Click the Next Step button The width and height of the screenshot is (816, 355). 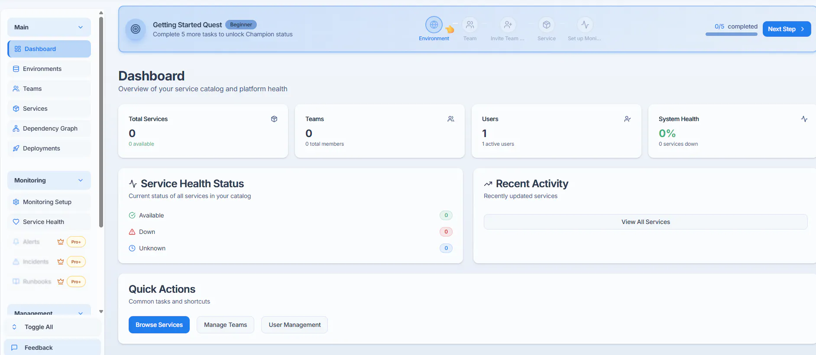pyautogui.click(x=787, y=29)
